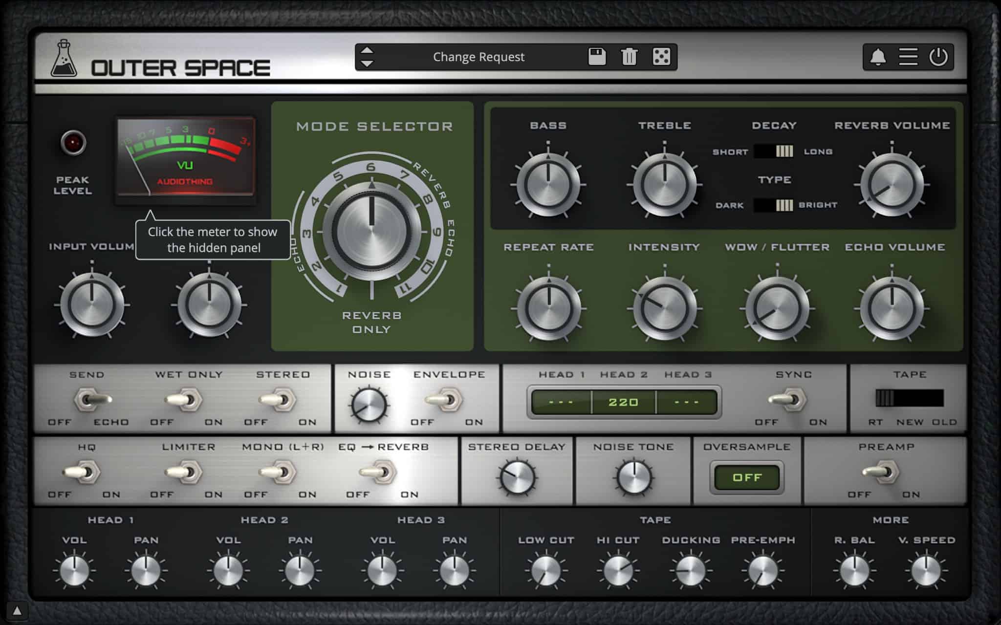Viewport: 1001px width, 625px height.
Task: Open the Change Request preset list
Action: tap(479, 57)
